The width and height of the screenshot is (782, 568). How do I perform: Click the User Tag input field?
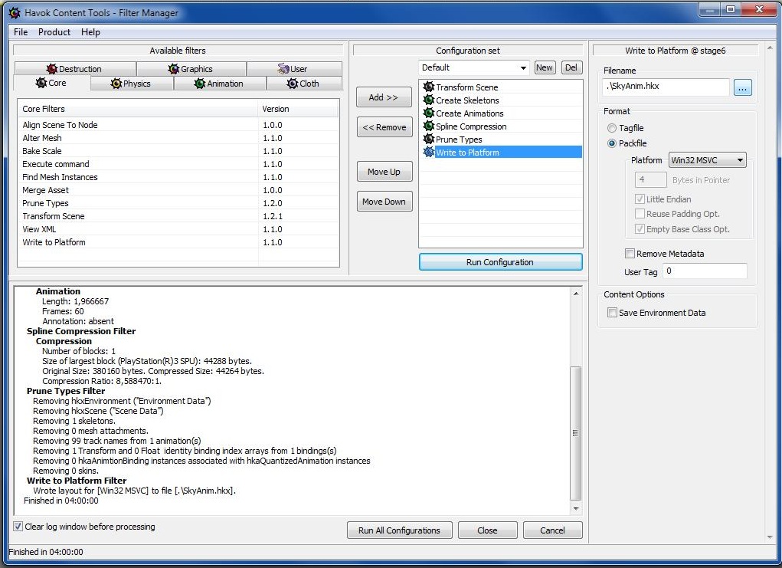click(x=705, y=271)
